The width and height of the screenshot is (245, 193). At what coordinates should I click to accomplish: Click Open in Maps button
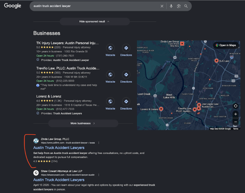point(226,45)
